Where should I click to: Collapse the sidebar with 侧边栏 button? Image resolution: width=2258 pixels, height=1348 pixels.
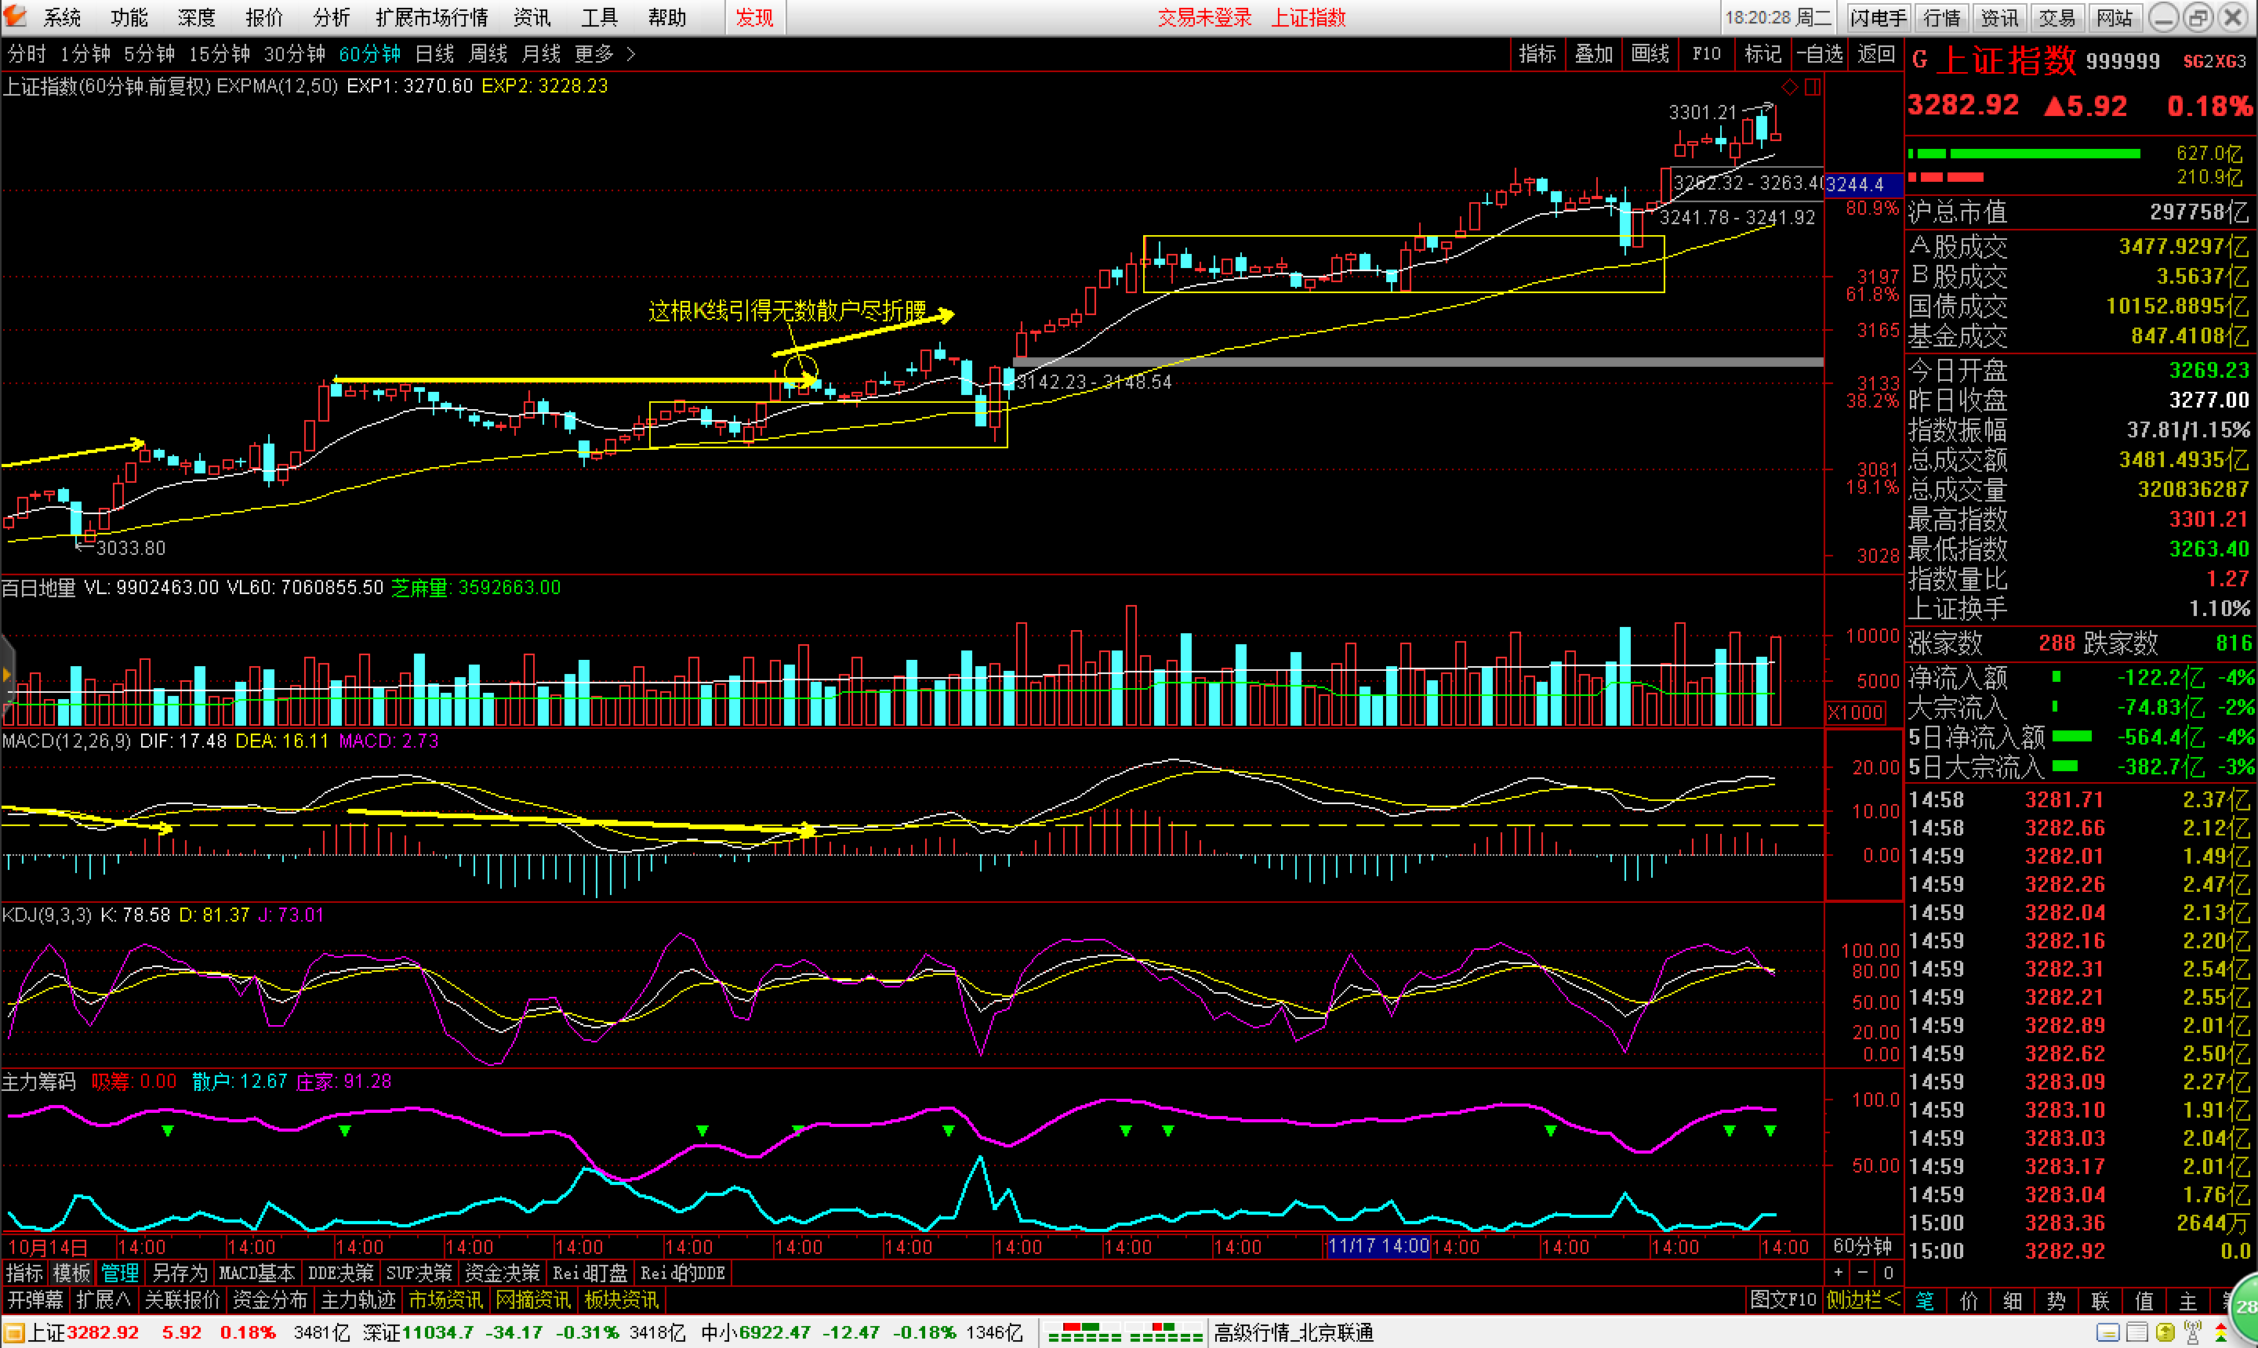1863,1300
